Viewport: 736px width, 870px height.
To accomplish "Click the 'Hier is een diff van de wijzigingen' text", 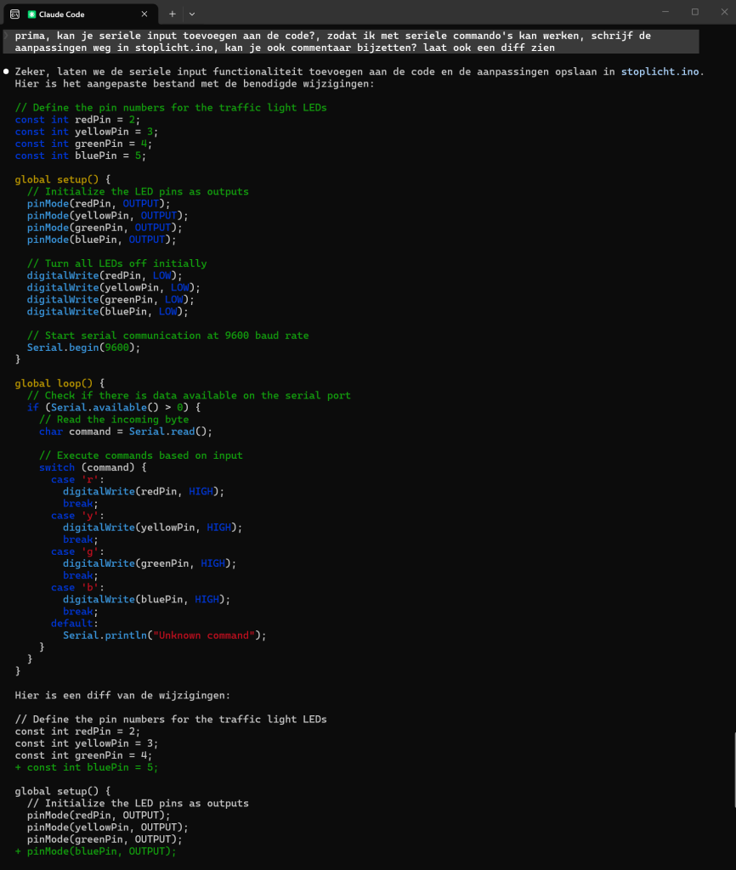I will coord(122,695).
